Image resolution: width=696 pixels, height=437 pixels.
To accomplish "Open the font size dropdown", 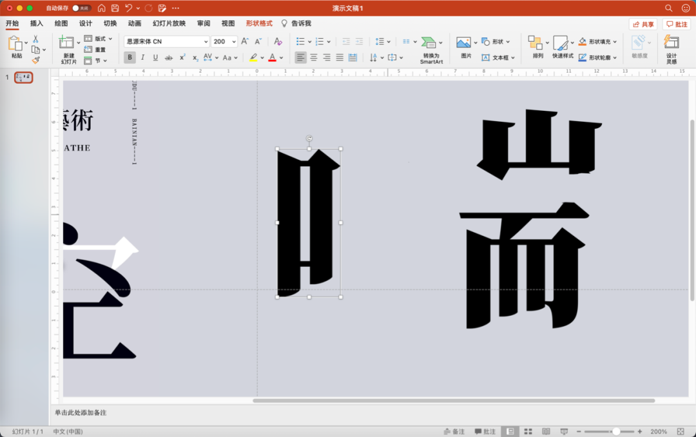I will (234, 41).
